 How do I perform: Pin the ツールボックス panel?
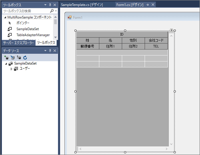50,5
